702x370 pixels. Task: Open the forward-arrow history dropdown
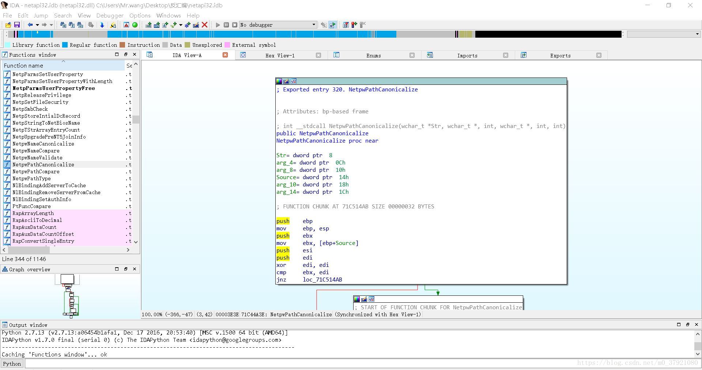coord(51,25)
